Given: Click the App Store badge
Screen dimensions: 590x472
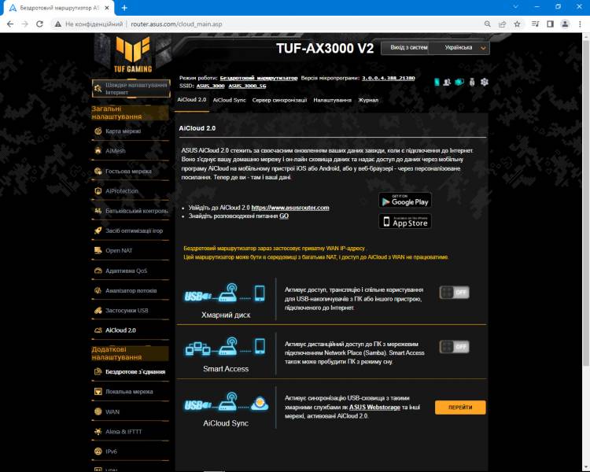Looking at the screenshot, I should coord(405,221).
